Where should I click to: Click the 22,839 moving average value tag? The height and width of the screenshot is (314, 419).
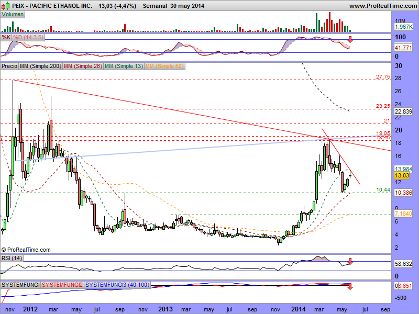(403, 111)
